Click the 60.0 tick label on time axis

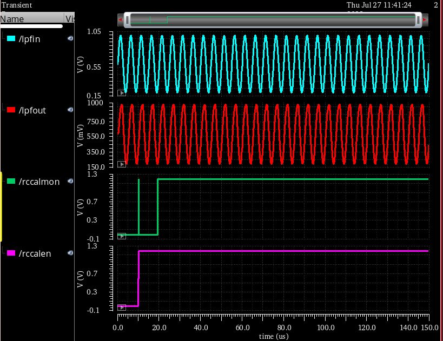click(242, 327)
